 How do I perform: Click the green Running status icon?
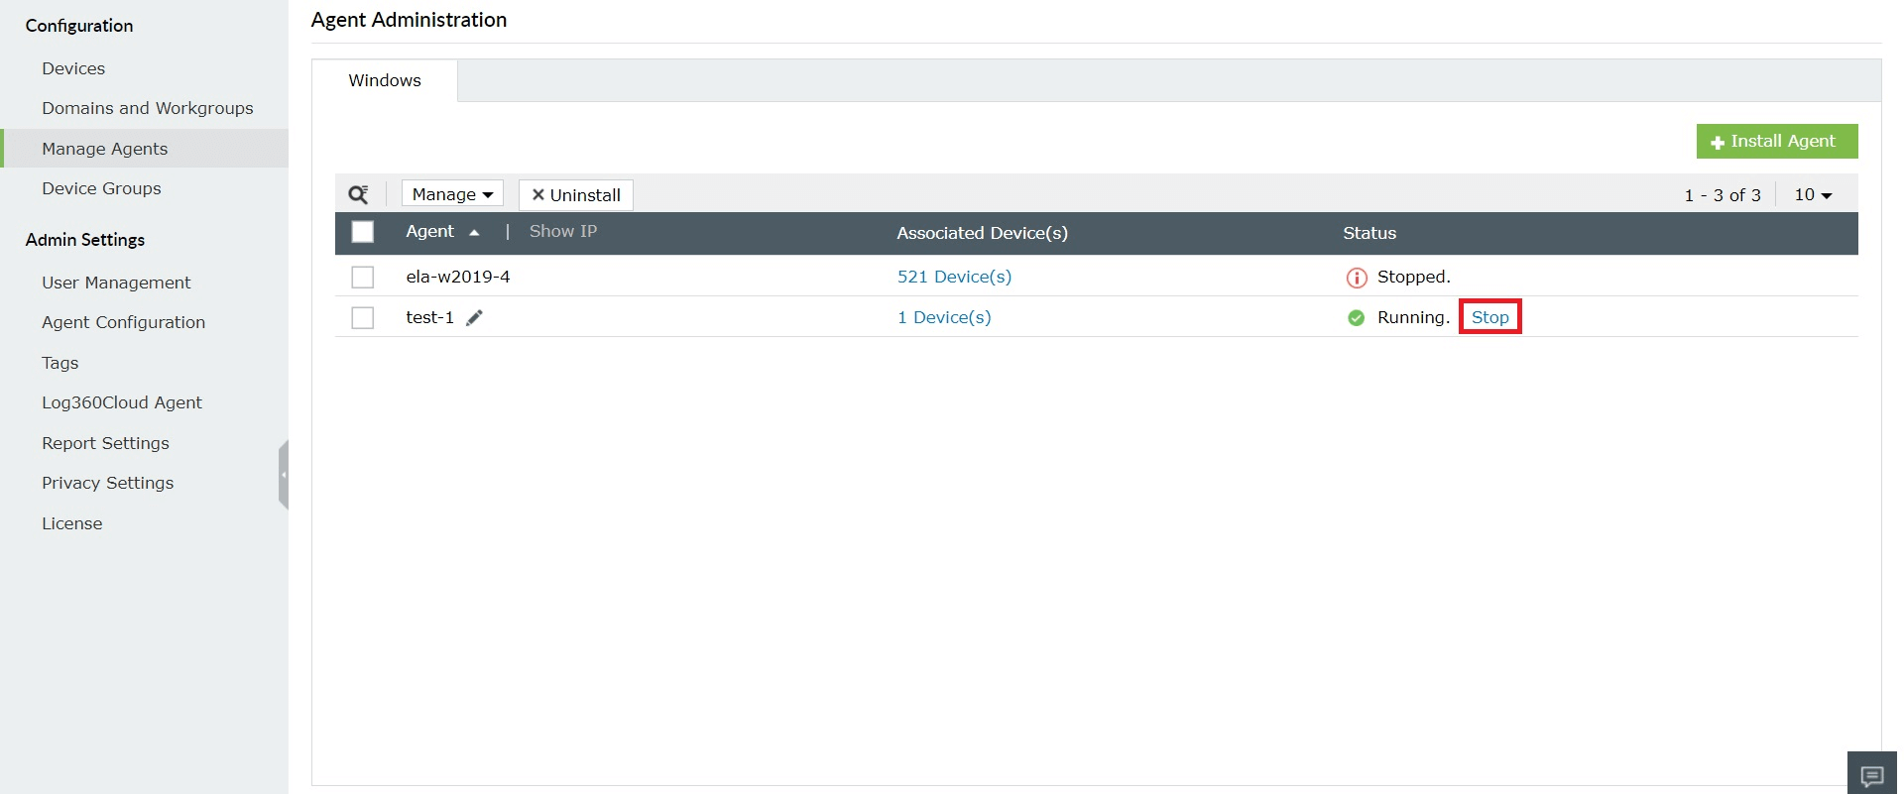pos(1357,318)
